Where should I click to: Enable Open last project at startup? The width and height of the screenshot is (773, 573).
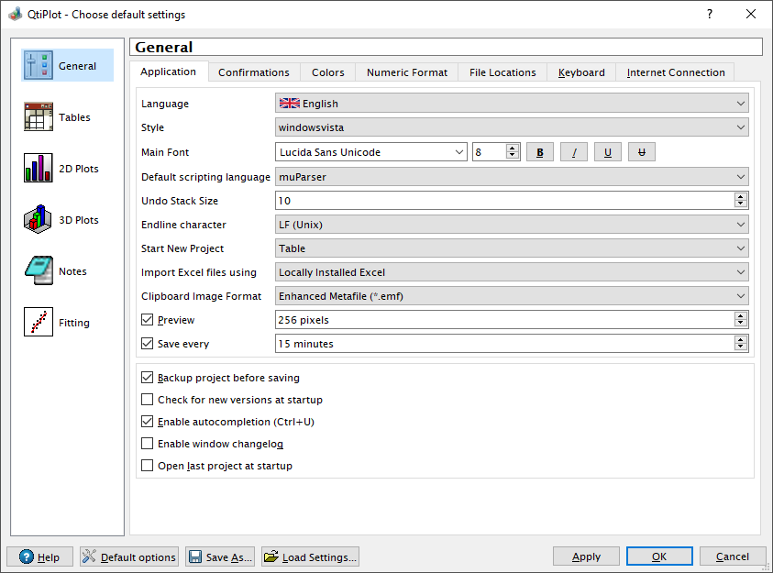148,466
